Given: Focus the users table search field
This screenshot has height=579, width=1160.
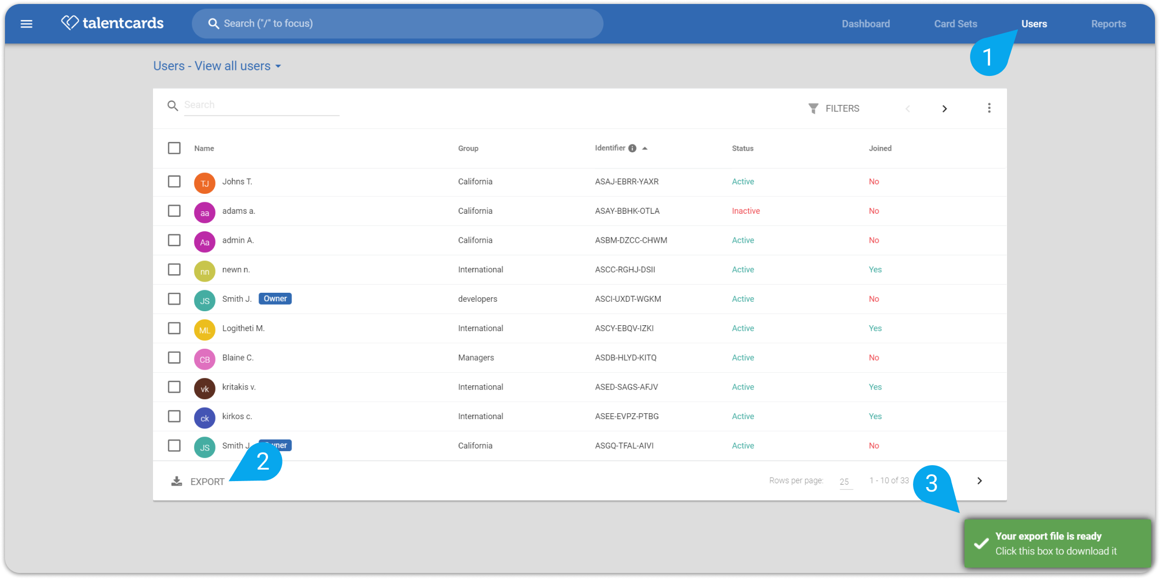Looking at the screenshot, I should 261,105.
